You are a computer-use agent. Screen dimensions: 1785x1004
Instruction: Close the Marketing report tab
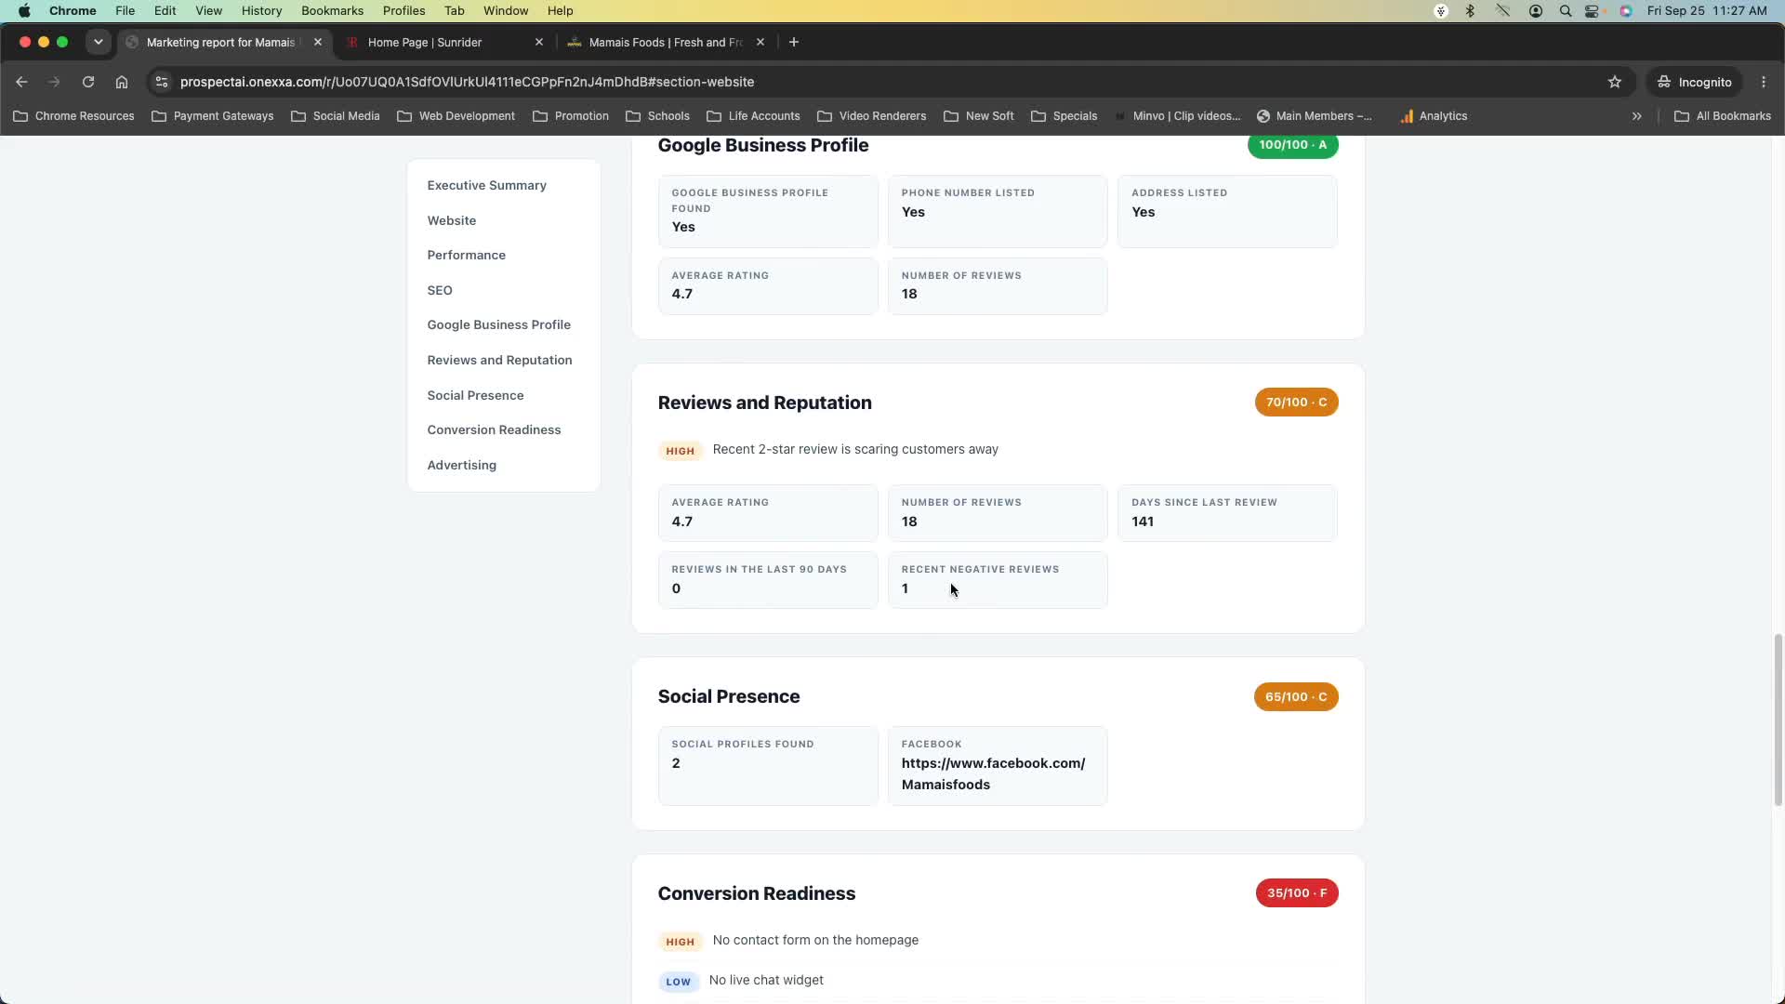coord(318,42)
